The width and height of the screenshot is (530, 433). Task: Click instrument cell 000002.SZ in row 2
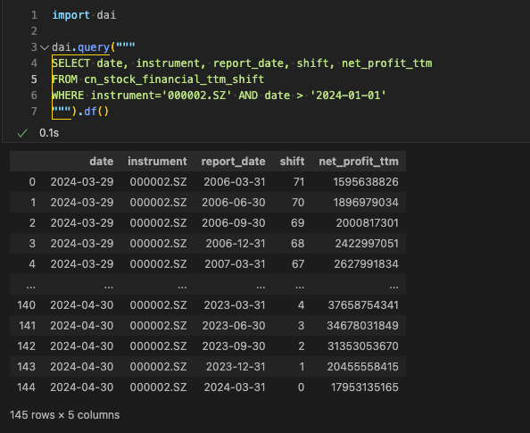[x=158, y=223]
